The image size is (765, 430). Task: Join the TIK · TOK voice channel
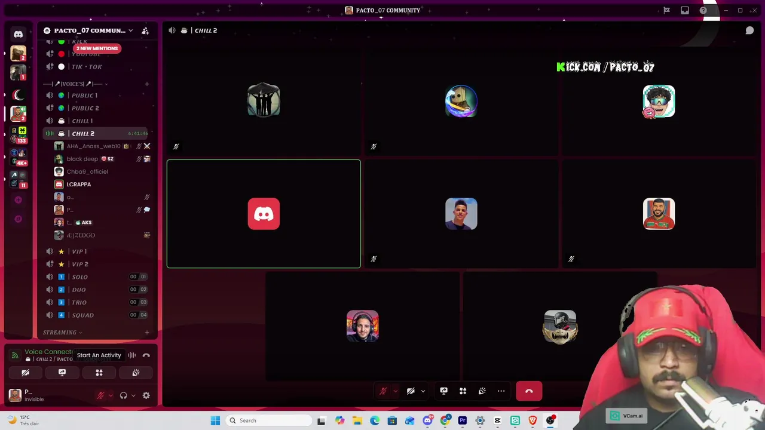[x=97, y=67]
